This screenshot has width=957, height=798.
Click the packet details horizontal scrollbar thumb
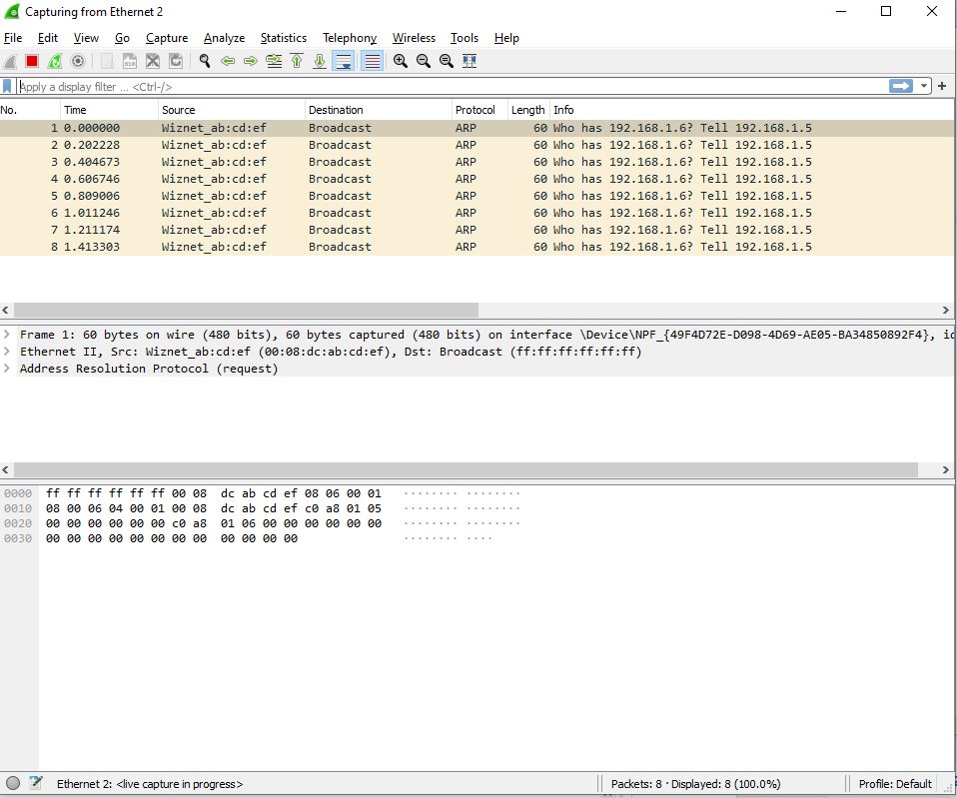[x=466, y=469]
